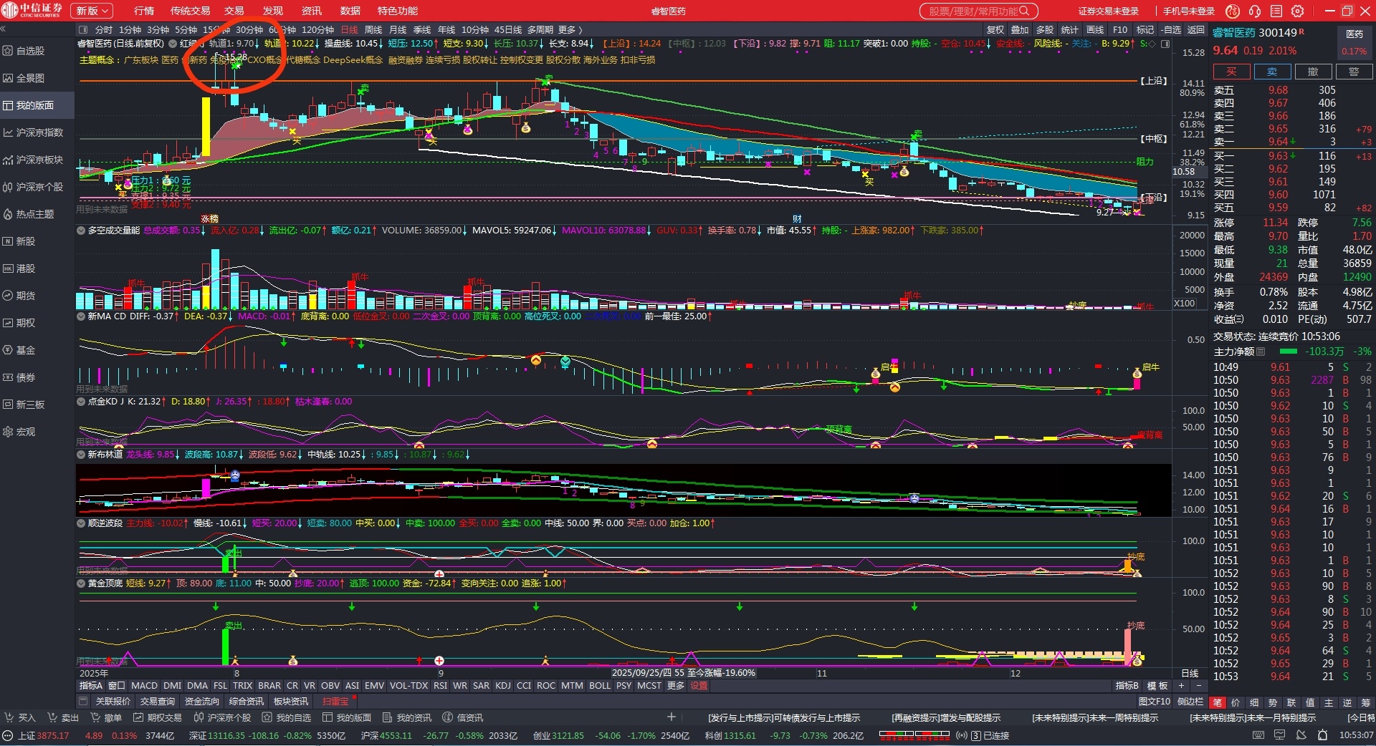The width and height of the screenshot is (1376, 746).
Task: Remove the stock with the -自选 toggle
Action: click(x=1171, y=30)
